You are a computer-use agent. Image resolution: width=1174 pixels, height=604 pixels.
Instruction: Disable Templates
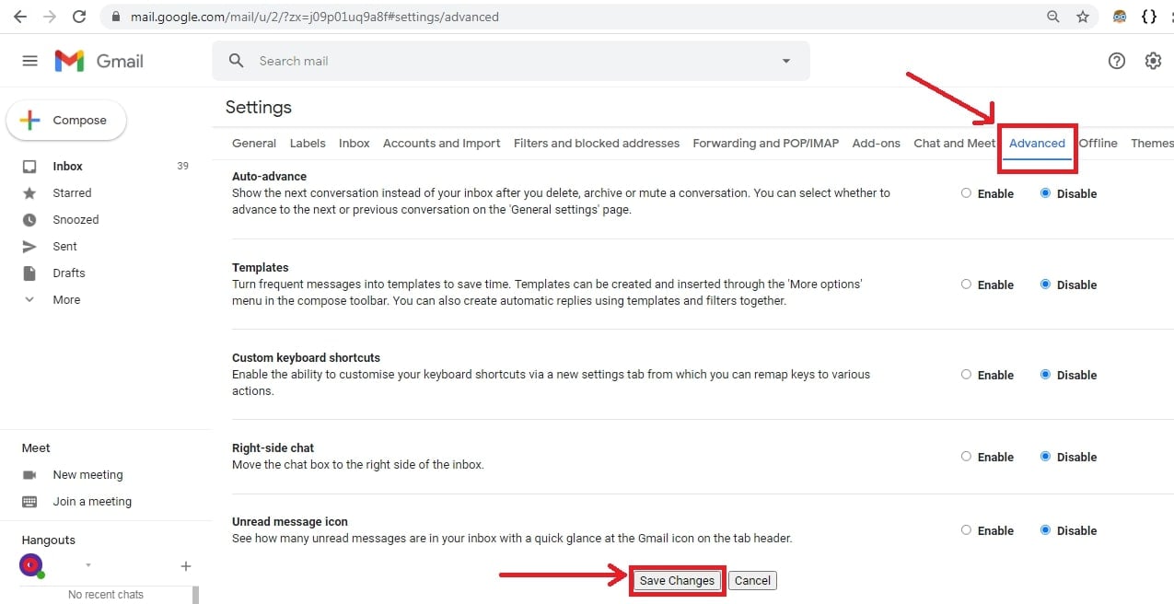(1045, 285)
